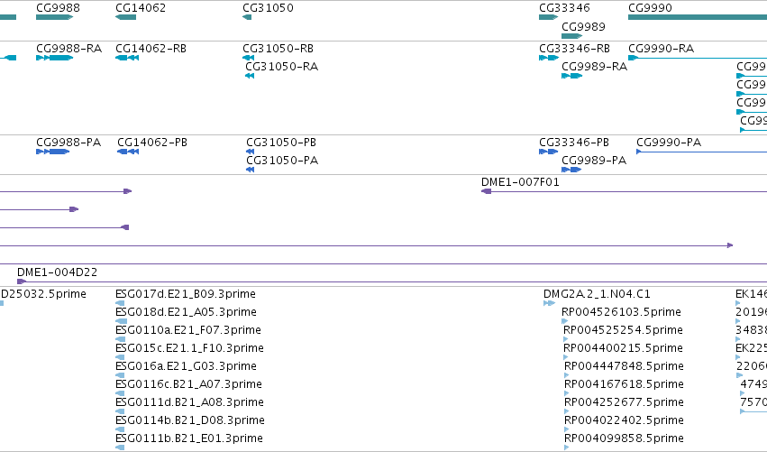Select EST RP004167618.5prime

point(625,384)
